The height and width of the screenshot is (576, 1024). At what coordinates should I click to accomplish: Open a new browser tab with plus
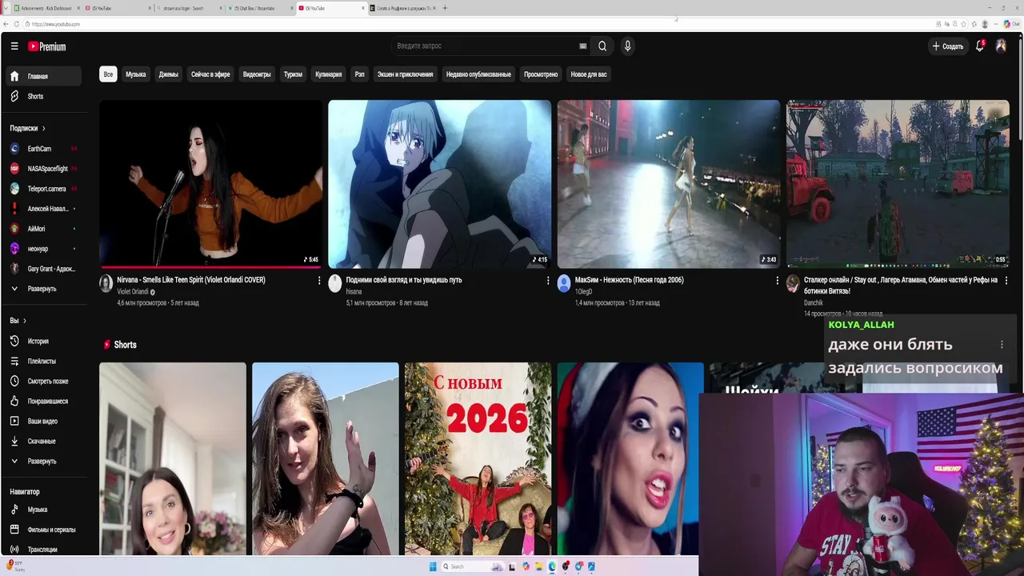pos(445,8)
